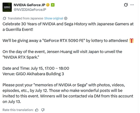The width and height of the screenshot is (140, 113).
Task: Click the Celebrate 30 Years headline text
Action: pos(68,27)
